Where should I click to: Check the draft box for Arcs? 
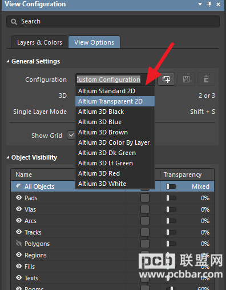(145, 221)
